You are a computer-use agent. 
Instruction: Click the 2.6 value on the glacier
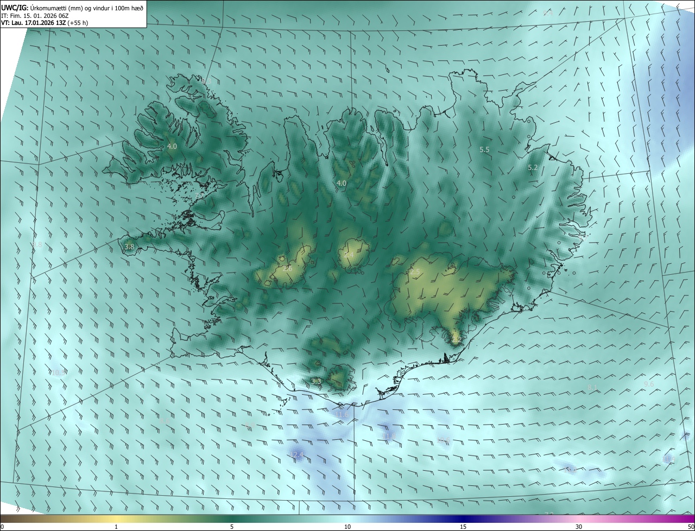287,269
